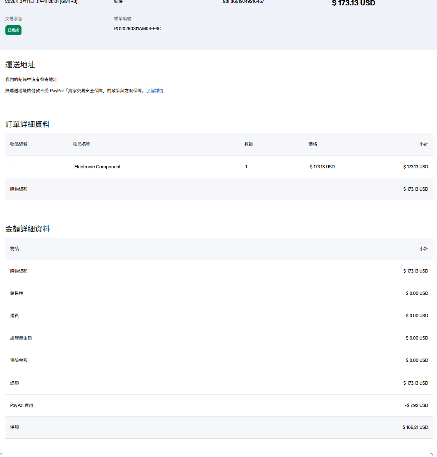437x457 pixels.
Task: Click the 交易狀態 label
Action: coord(14,19)
